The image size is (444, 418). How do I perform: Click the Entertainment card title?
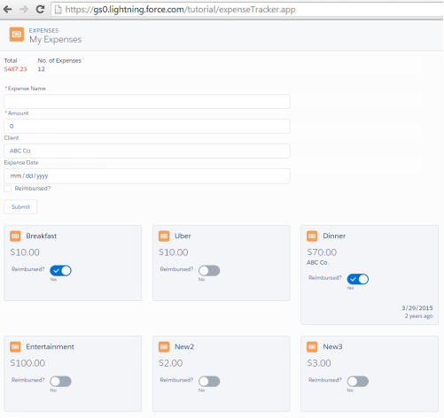[x=50, y=346]
